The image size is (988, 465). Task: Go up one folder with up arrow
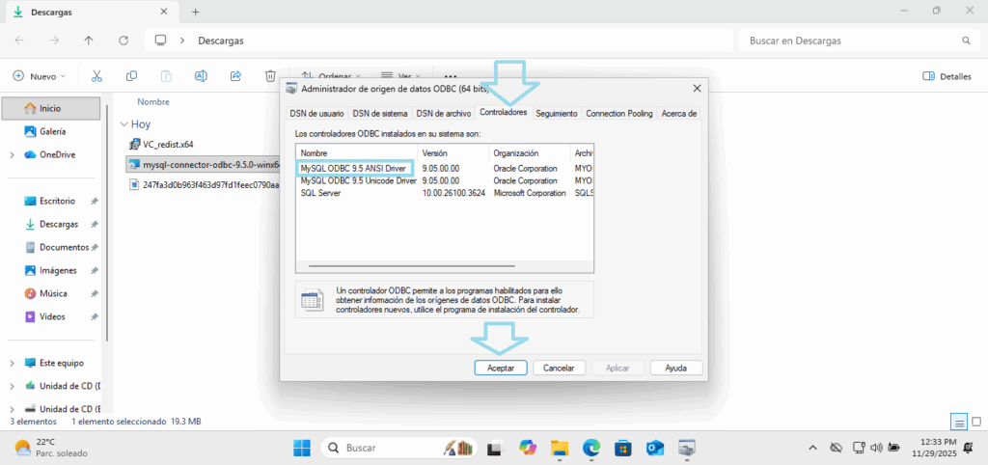(89, 41)
